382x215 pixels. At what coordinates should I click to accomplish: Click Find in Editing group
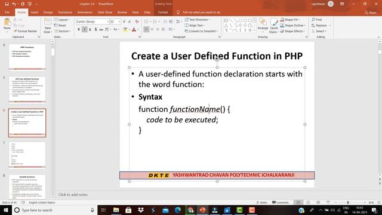[317, 20]
